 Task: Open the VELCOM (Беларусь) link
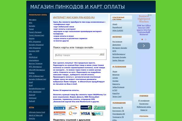pyautogui.click(x=37, y=70)
